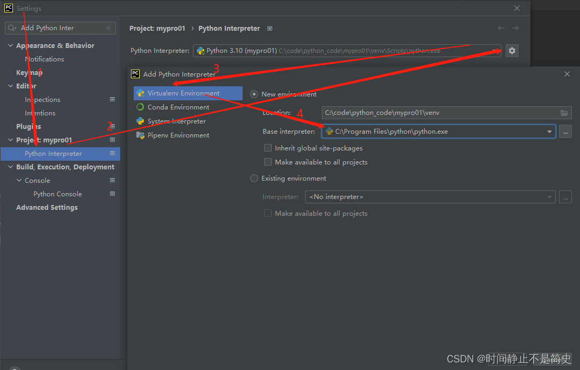Viewport: 580px width, 370px height.
Task: Collapse Appearance & Behavior section
Action: (10, 45)
